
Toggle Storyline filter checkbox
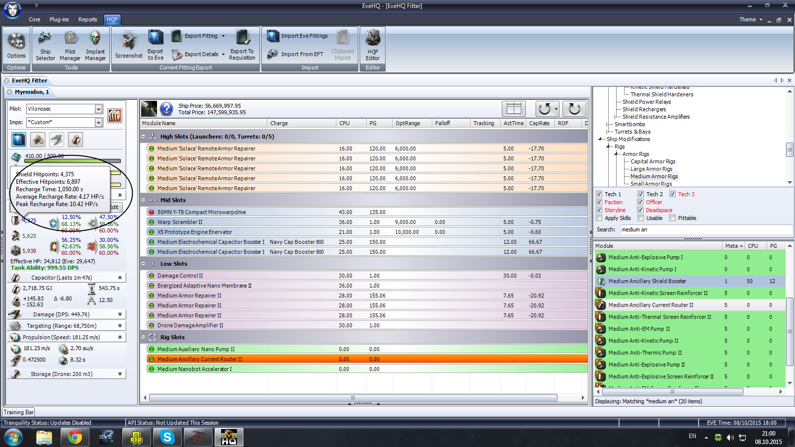(x=599, y=210)
